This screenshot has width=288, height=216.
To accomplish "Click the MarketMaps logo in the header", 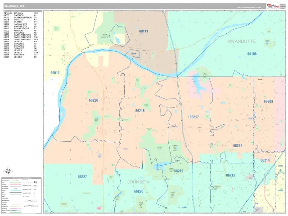I will click(273, 6).
